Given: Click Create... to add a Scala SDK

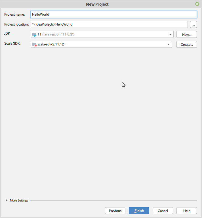Looking at the screenshot, I should point(187,45).
